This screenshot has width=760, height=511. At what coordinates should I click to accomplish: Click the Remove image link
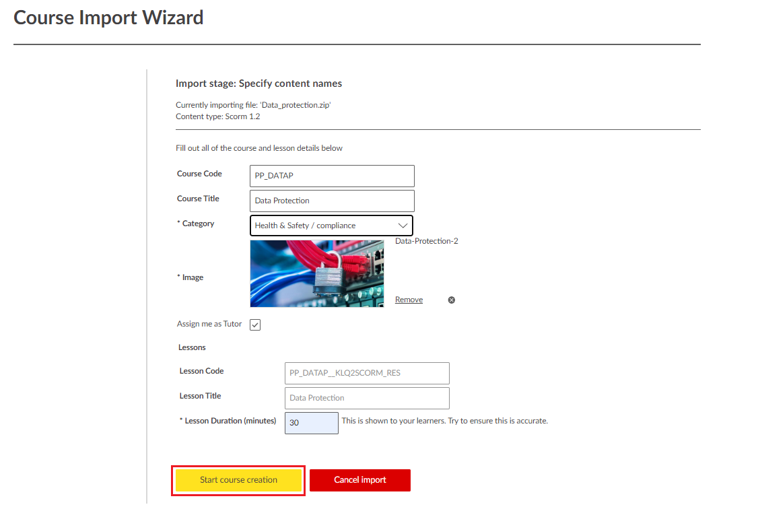tap(409, 300)
